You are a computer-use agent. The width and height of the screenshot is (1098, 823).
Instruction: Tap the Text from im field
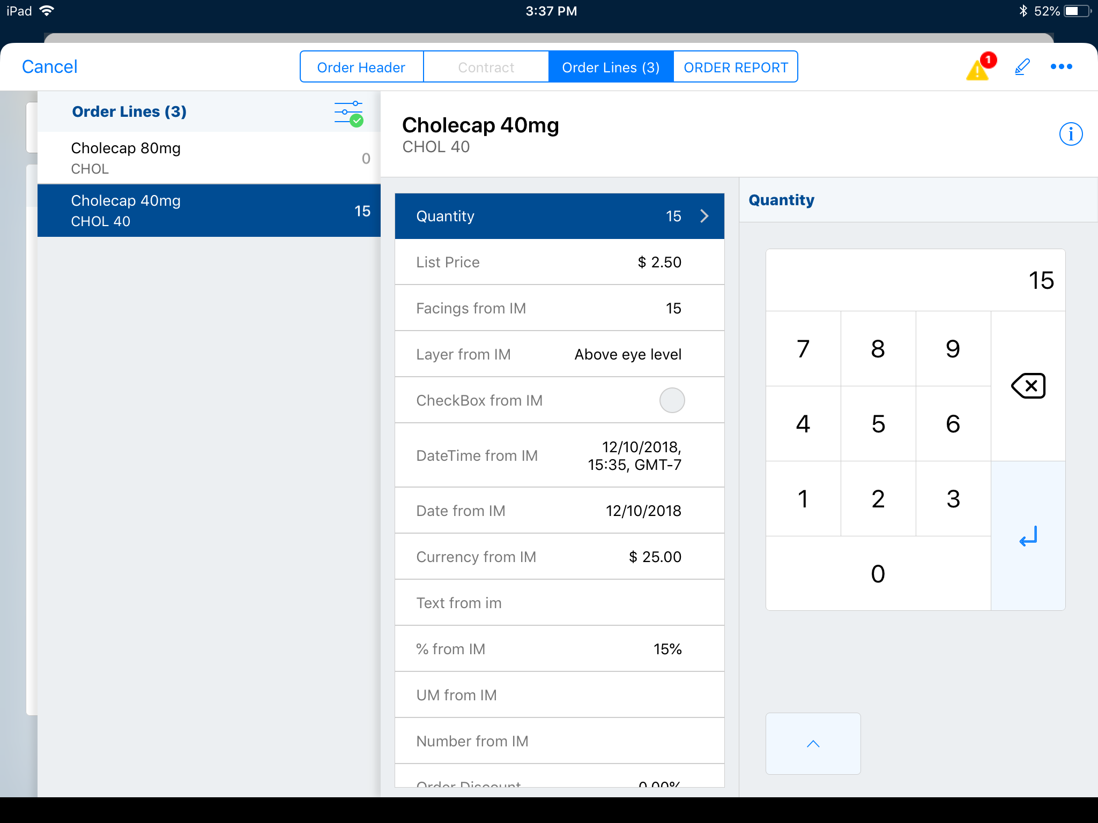[x=559, y=603]
